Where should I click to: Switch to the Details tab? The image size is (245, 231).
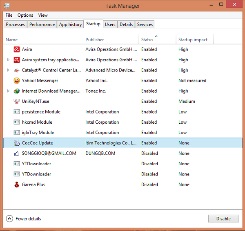(x=126, y=24)
